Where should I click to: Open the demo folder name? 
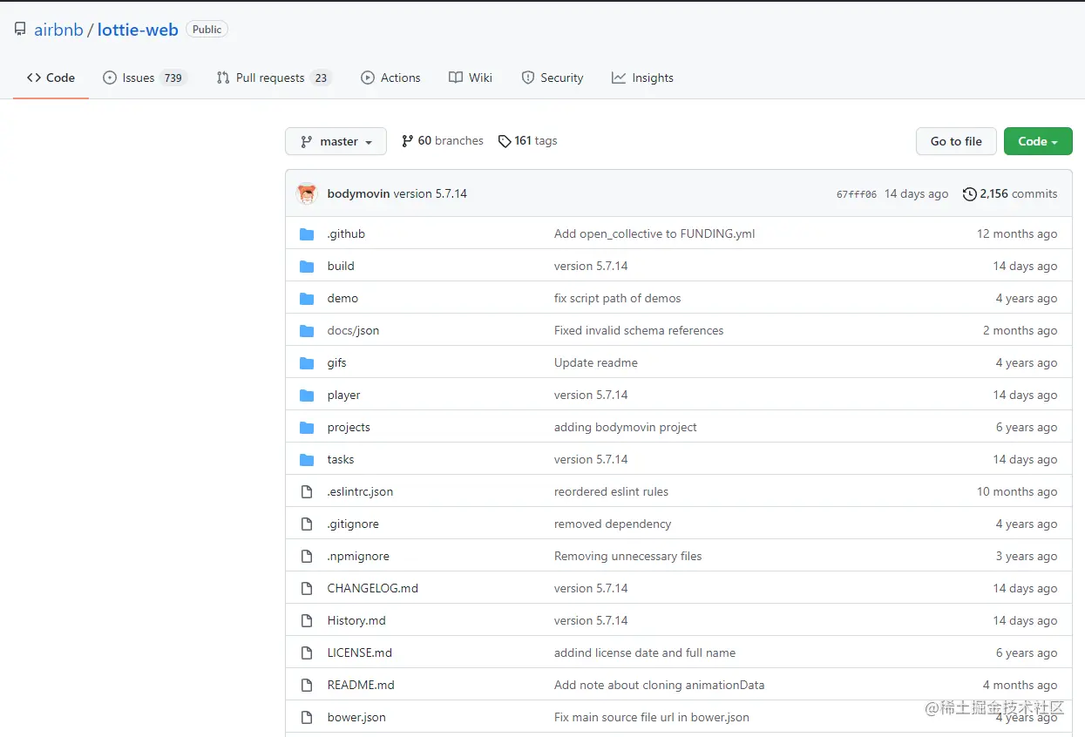(x=342, y=299)
